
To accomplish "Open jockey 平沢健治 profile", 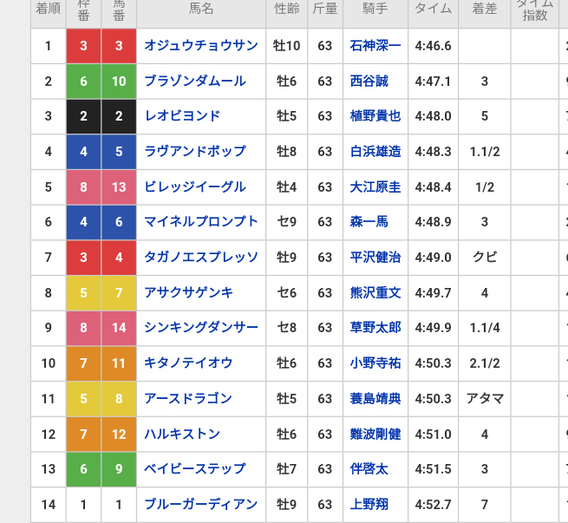I will tap(375, 257).
